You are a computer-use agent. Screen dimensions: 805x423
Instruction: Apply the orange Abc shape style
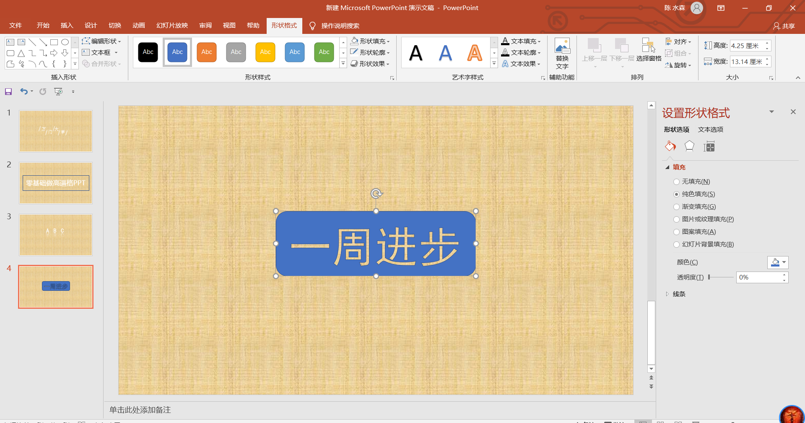click(x=207, y=52)
